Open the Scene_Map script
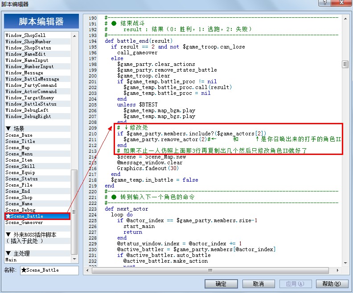 (x=37, y=147)
